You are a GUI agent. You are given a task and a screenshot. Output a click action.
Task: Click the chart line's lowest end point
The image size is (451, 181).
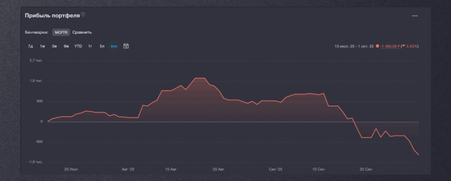click(x=418, y=155)
